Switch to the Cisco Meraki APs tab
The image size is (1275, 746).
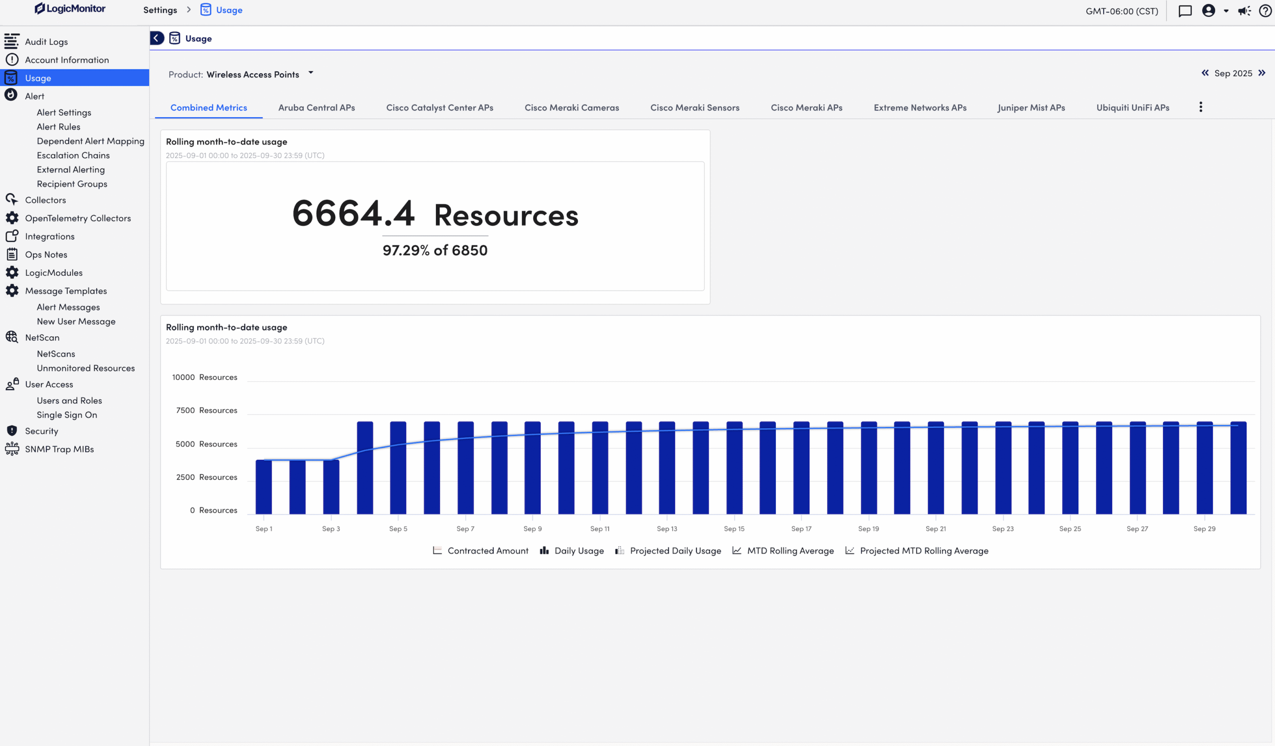[806, 107]
